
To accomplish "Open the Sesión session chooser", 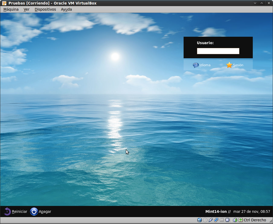I will click(235, 65).
